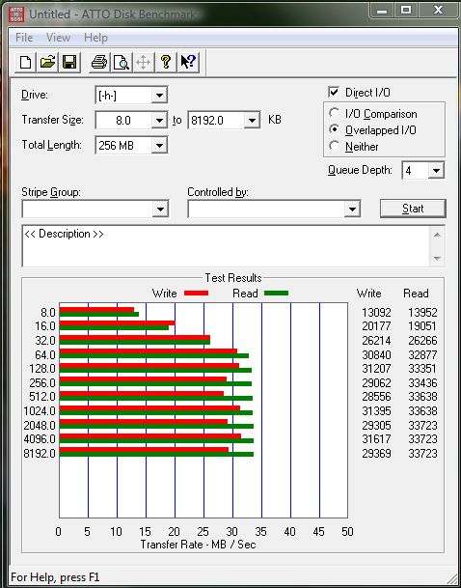This screenshot has width=461, height=588.
Task: Click the Write value 31207
Action: (x=376, y=369)
